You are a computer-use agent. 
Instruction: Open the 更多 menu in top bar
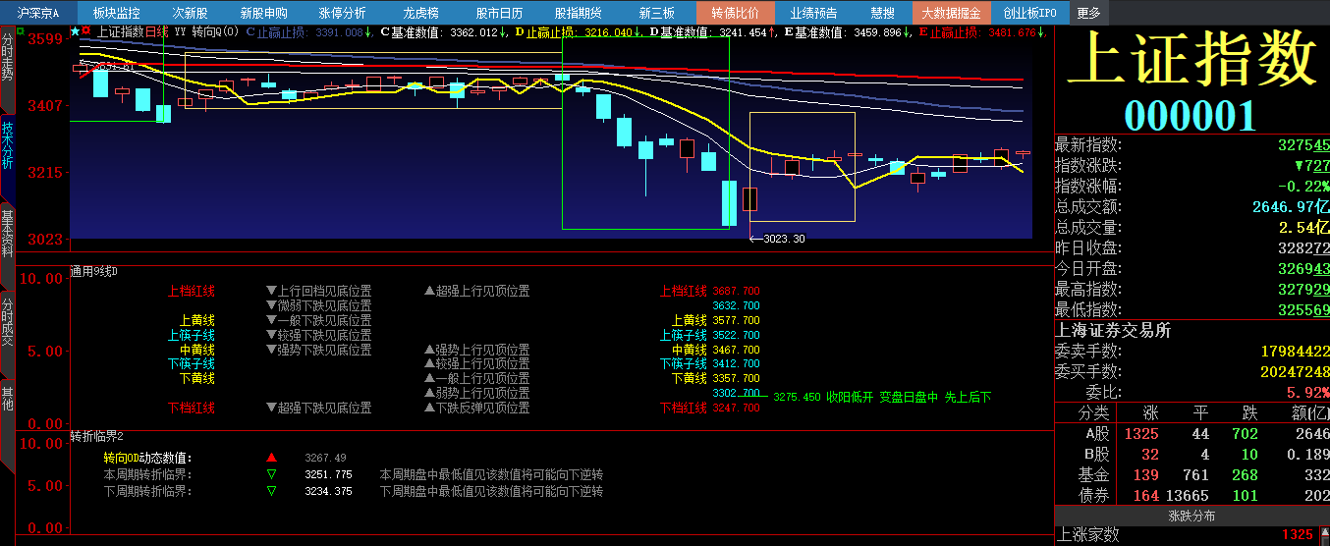click(x=1088, y=13)
